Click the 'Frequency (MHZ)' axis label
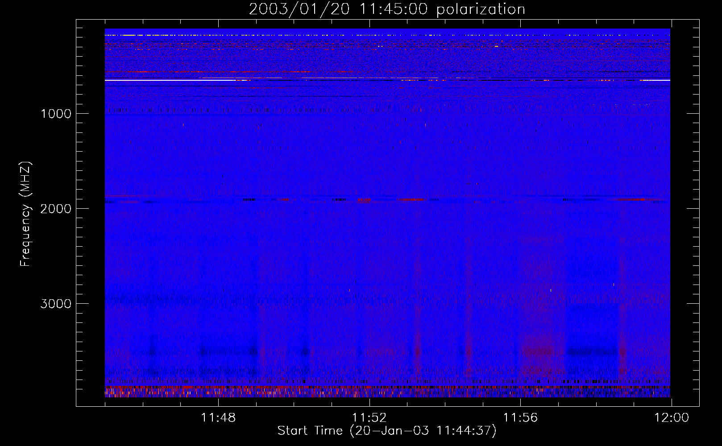 click(x=25, y=214)
